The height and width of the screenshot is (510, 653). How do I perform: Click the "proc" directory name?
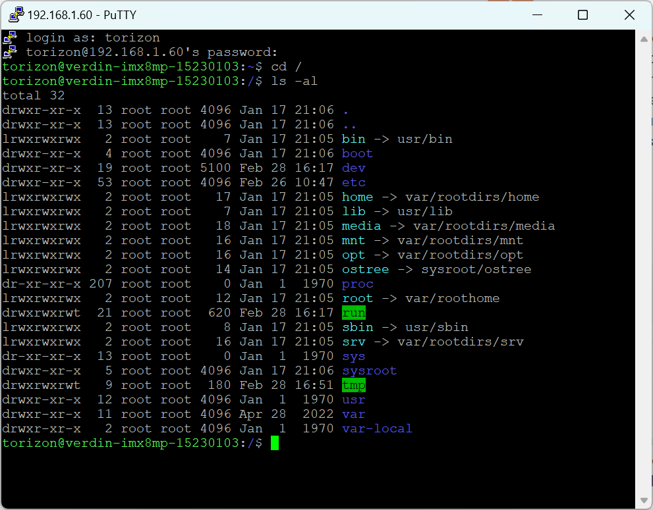pos(357,284)
